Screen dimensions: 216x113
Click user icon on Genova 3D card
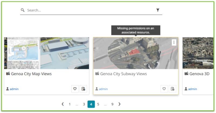point(186,89)
